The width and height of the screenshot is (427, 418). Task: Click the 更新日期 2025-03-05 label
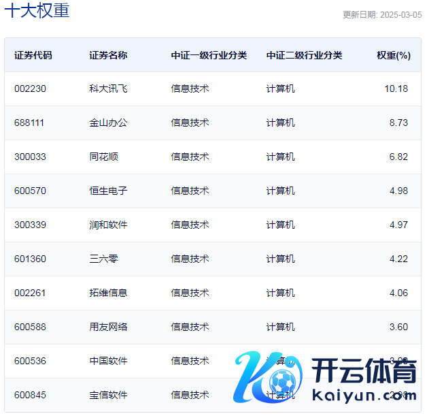381,14
